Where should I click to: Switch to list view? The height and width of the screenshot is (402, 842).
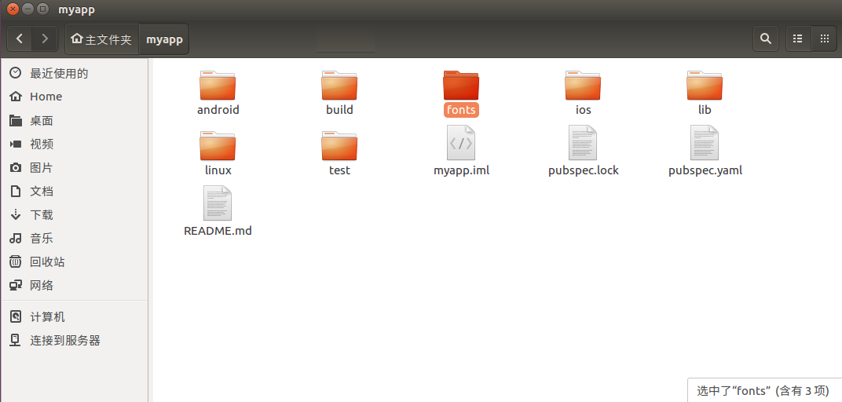798,38
